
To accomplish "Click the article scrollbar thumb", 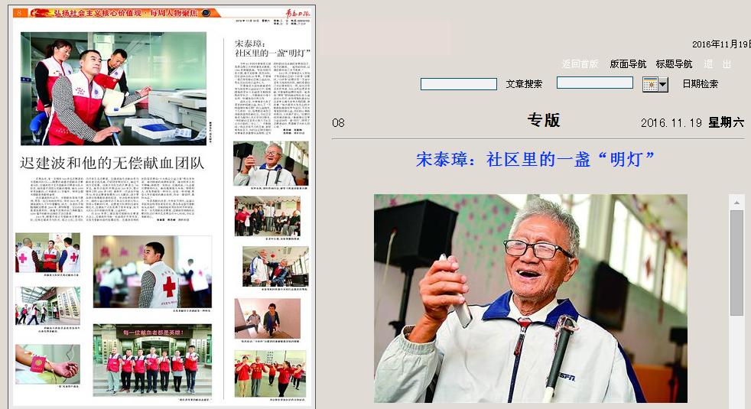I will [x=736, y=262].
